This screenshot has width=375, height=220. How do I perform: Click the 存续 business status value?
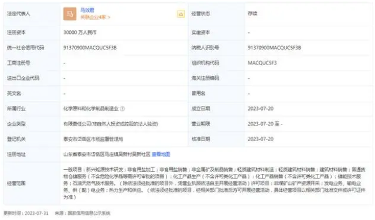[x=252, y=14]
